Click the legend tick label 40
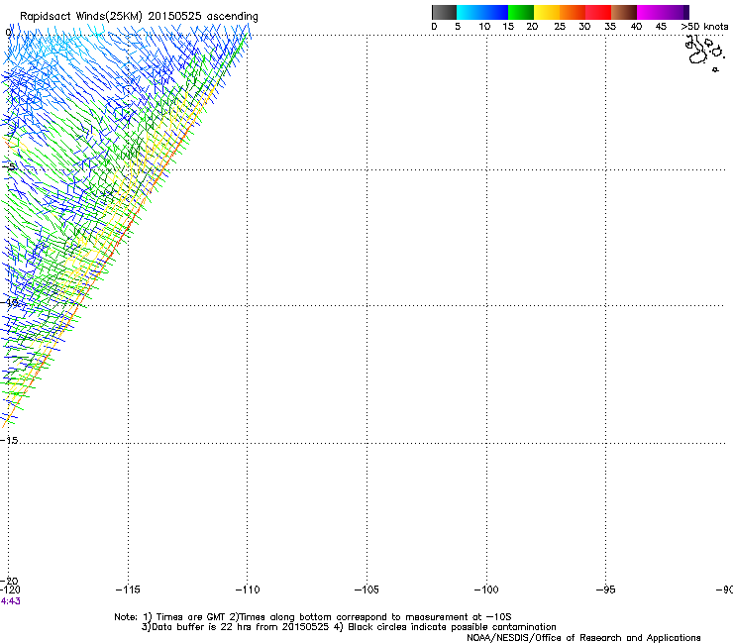This screenshot has width=733, height=644. (636, 26)
